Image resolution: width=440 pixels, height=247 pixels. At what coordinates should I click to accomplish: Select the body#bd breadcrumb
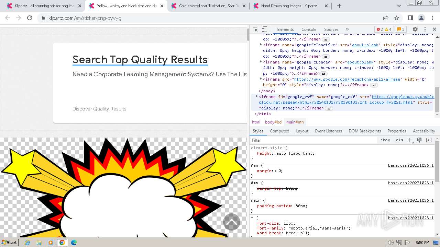273,122
